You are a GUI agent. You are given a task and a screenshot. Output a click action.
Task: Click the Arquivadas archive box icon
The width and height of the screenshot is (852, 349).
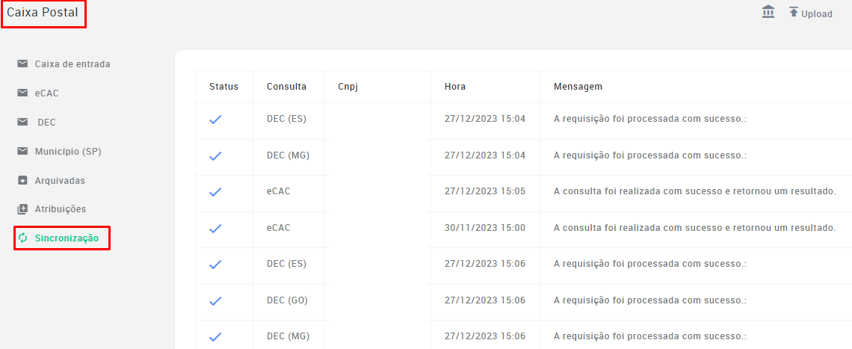point(22,181)
